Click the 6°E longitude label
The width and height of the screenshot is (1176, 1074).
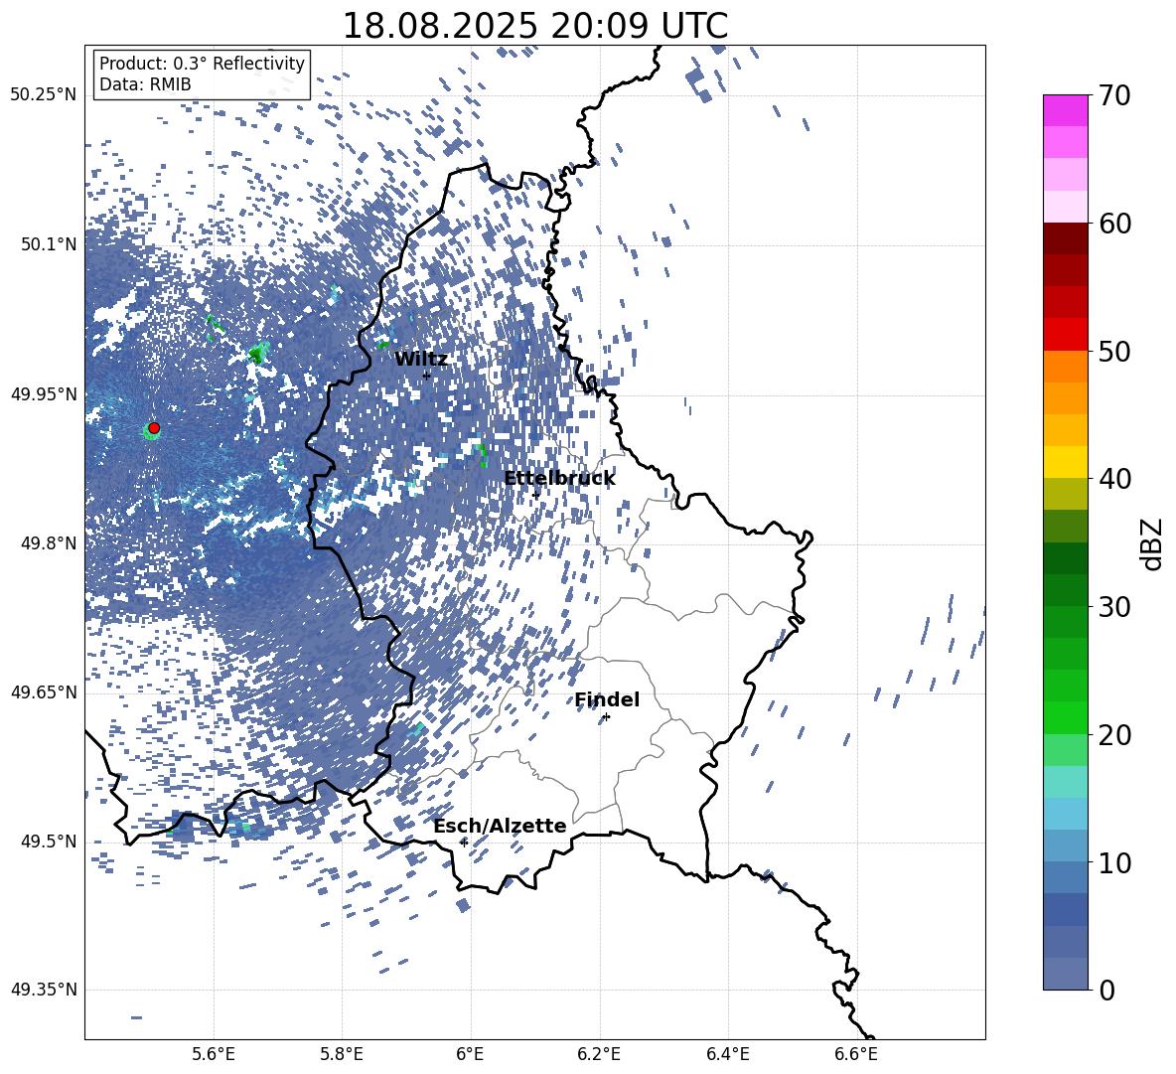pyautogui.click(x=470, y=1054)
